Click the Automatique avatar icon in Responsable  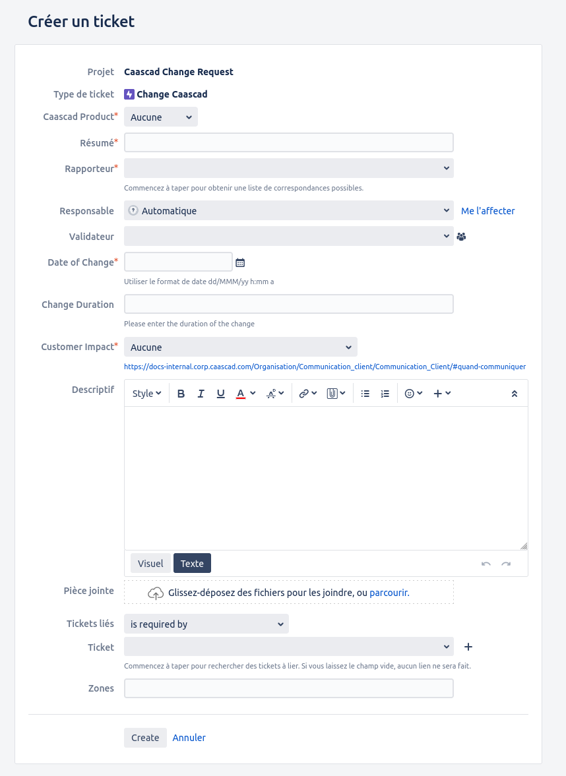point(133,210)
